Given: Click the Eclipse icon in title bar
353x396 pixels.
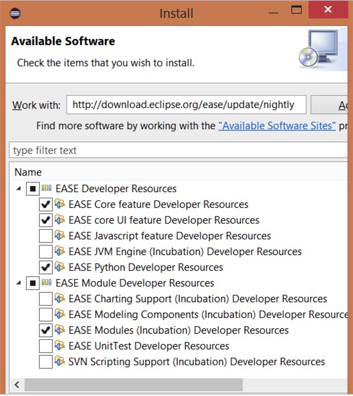Looking at the screenshot, I should click(14, 13).
